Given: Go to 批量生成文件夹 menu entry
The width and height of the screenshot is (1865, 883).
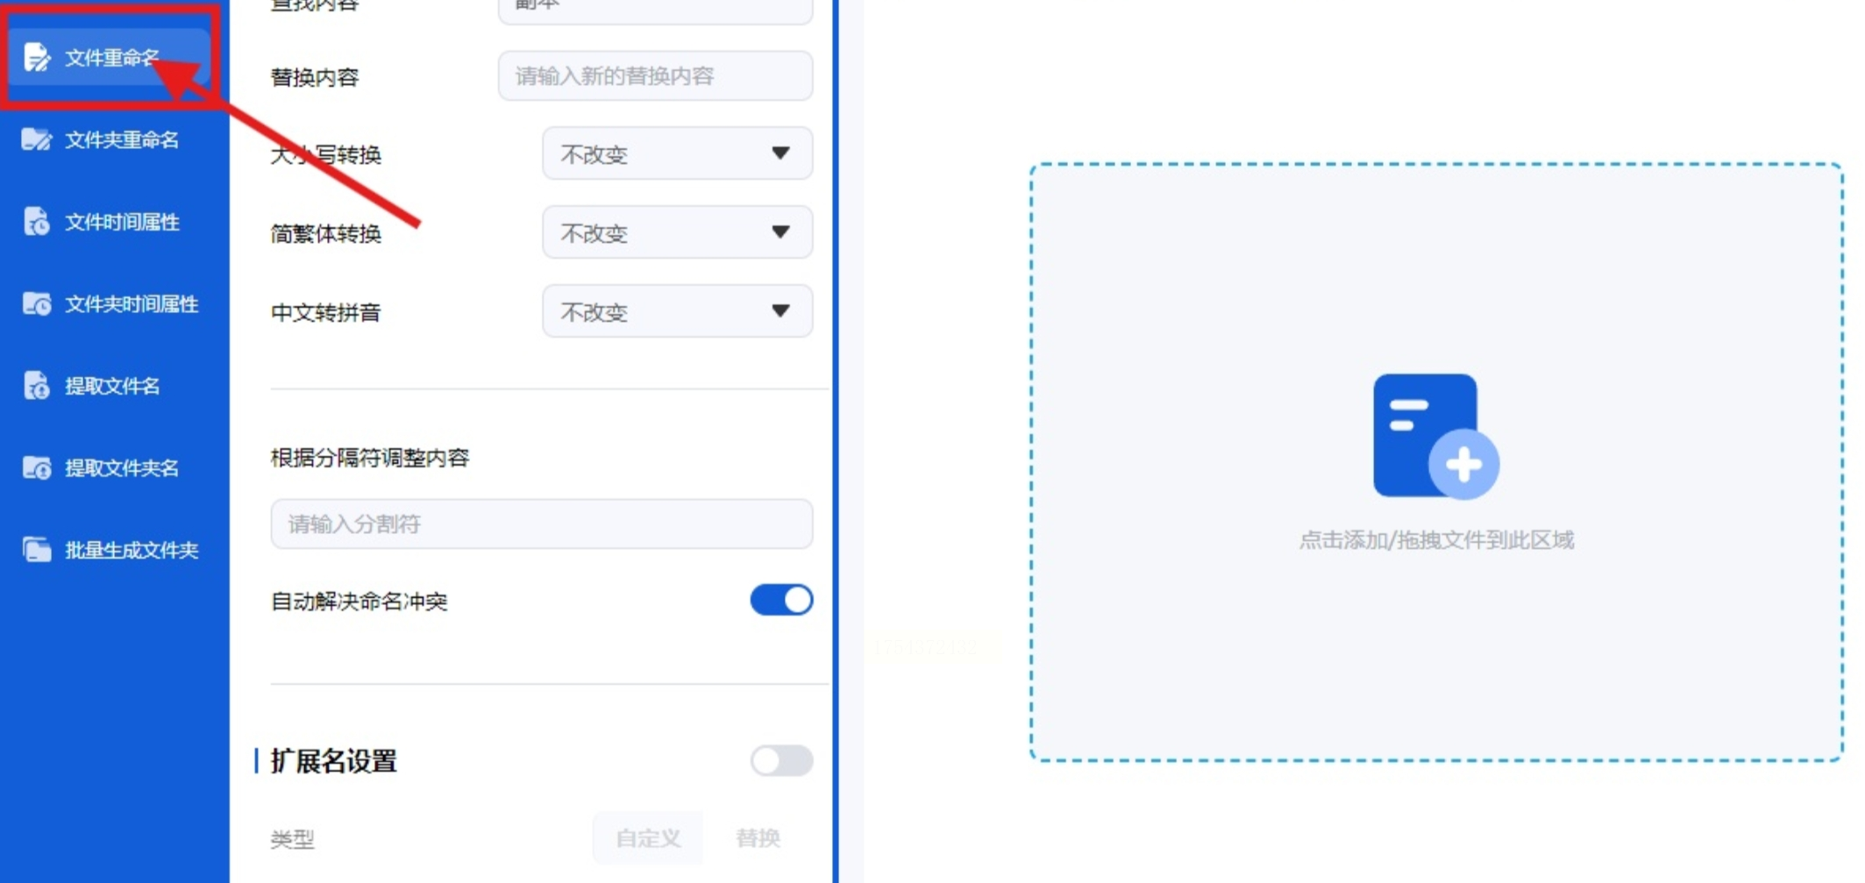Looking at the screenshot, I should click(x=132, y=551).
